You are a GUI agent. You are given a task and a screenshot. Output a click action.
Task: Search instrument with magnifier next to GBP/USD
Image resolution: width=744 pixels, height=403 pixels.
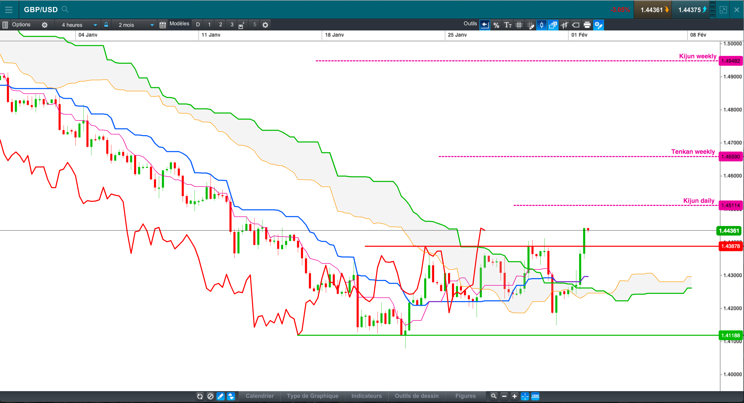(x=65, y=9)
